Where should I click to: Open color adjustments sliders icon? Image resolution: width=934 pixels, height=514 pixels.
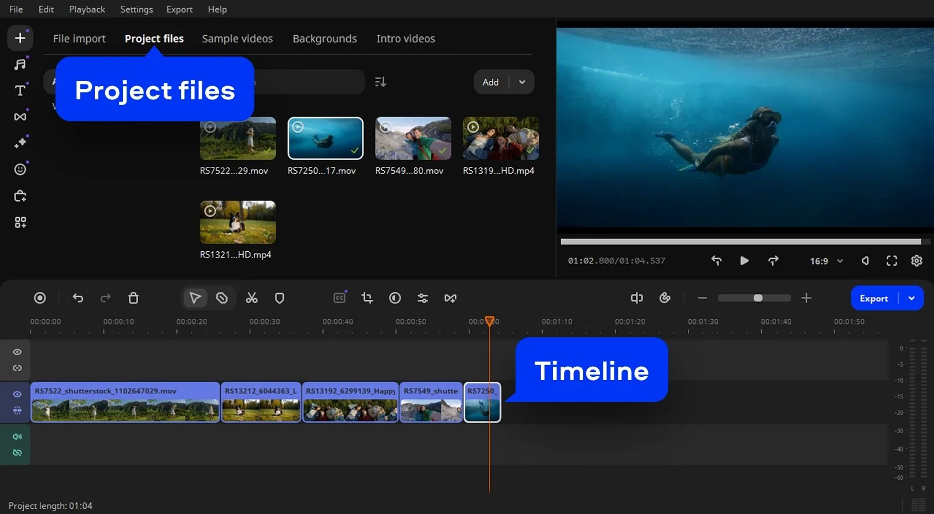point(422,298)
